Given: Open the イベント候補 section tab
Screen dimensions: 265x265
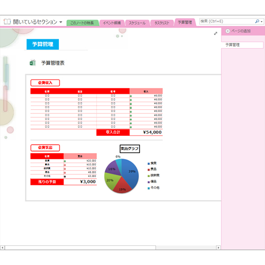Looking at the screenshot, I should (112, 23).
